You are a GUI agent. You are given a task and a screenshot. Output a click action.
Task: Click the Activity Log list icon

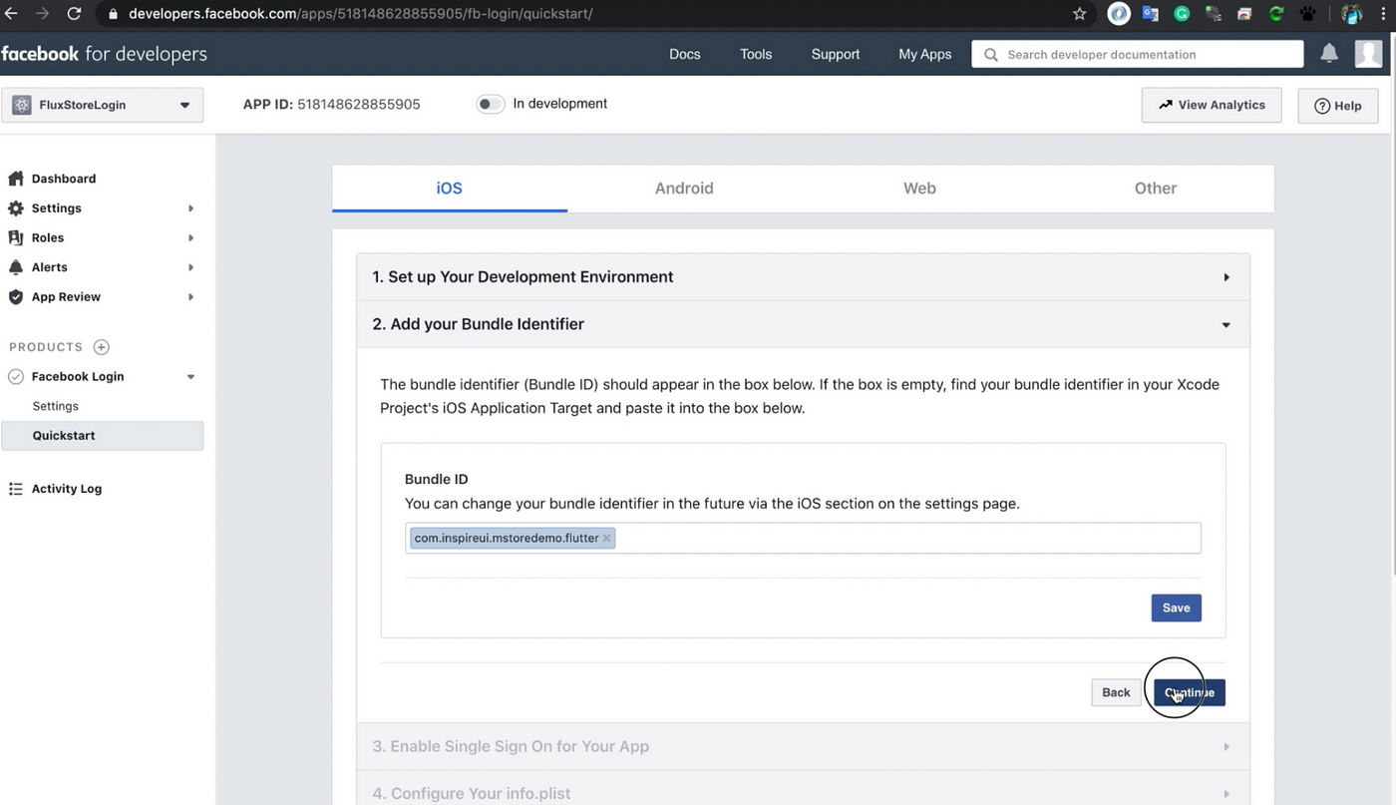click(x=15, y=489)
